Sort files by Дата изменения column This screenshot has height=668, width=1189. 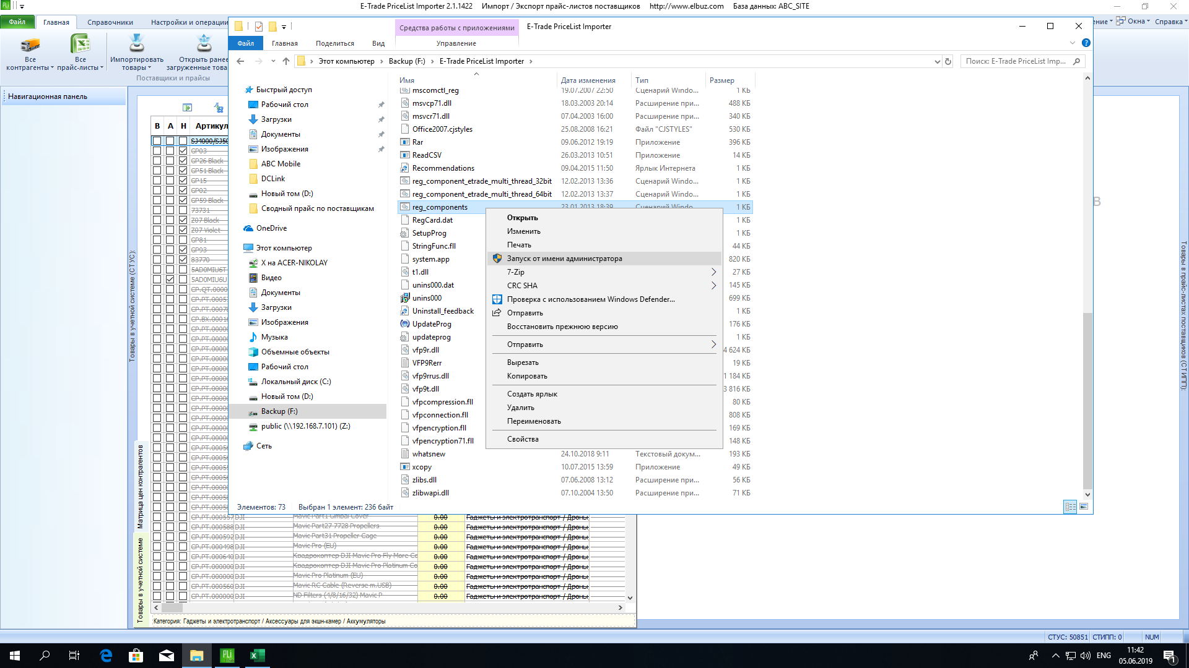[588, 80]
